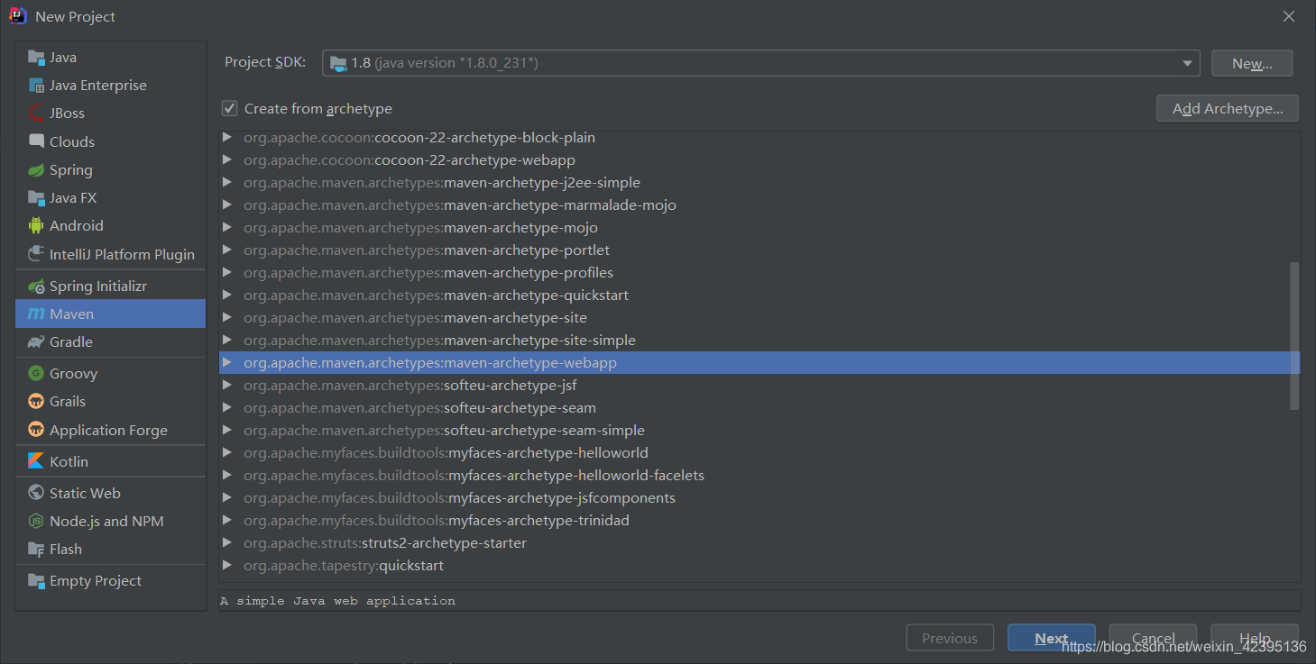Expand cocoon-22-archetype-block-plain node

tap(227, 138)
